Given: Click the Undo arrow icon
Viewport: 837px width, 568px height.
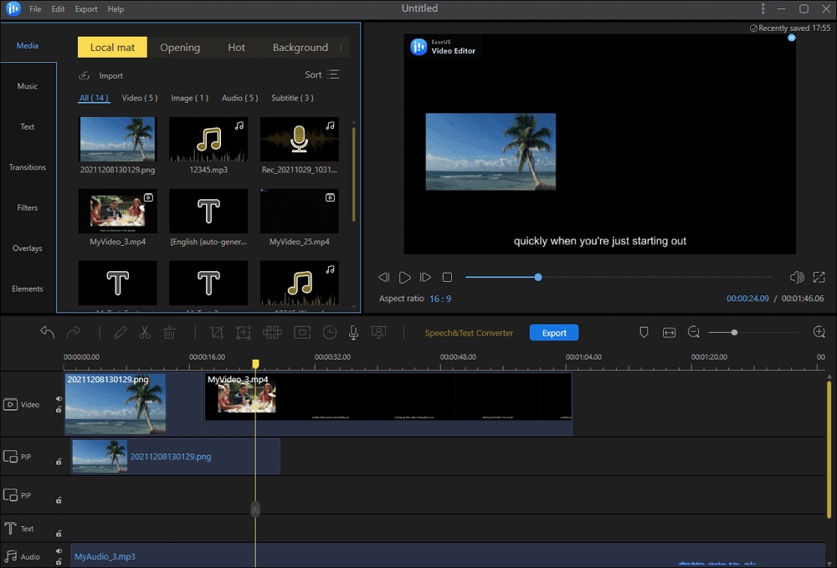Looking at the screenshot, I should [x=47, y=332].
